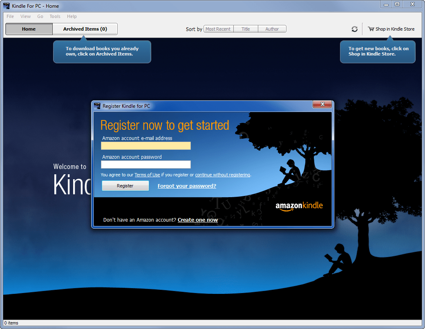425x329 pixels.
Task: Sort library by Most Recent
Action: coord(218,29)
